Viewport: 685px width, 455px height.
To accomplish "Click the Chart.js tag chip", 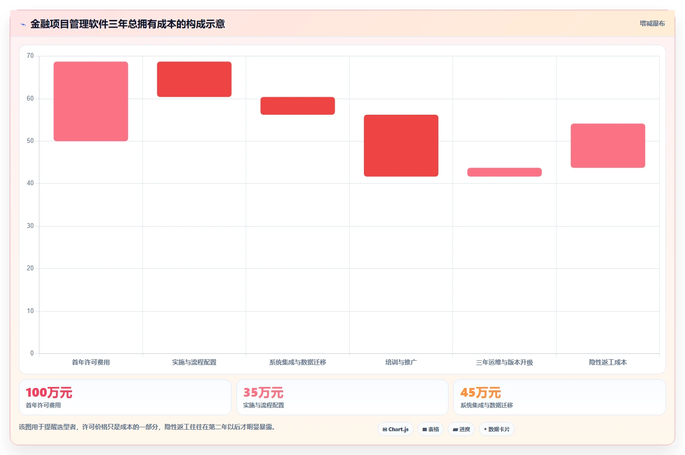I will [x=396, y=429].
